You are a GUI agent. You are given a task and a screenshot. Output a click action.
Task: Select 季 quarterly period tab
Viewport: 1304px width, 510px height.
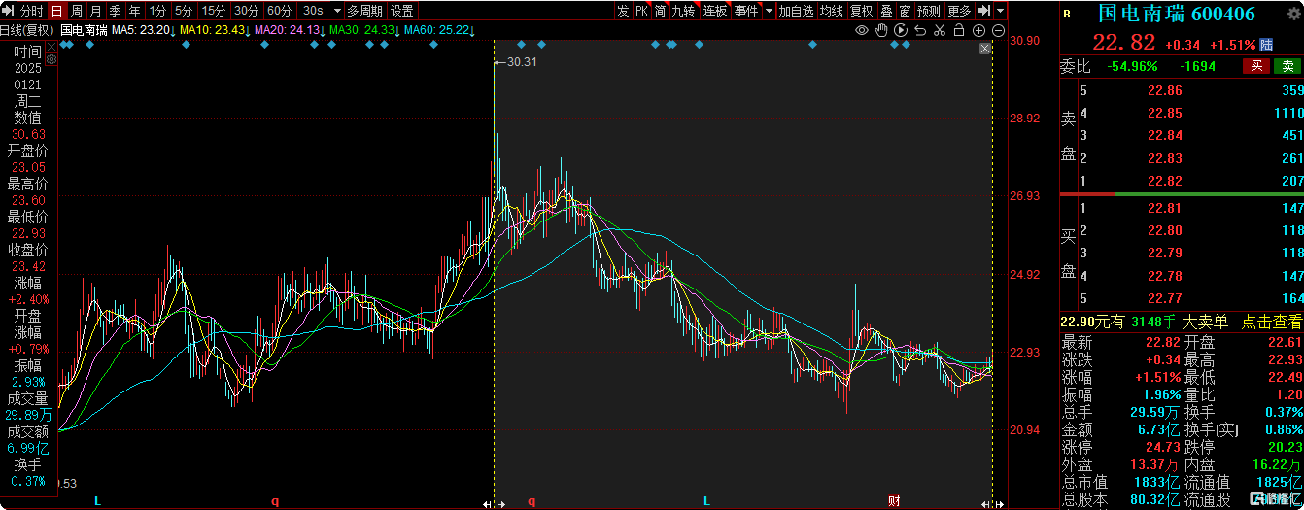coord(115,11)
